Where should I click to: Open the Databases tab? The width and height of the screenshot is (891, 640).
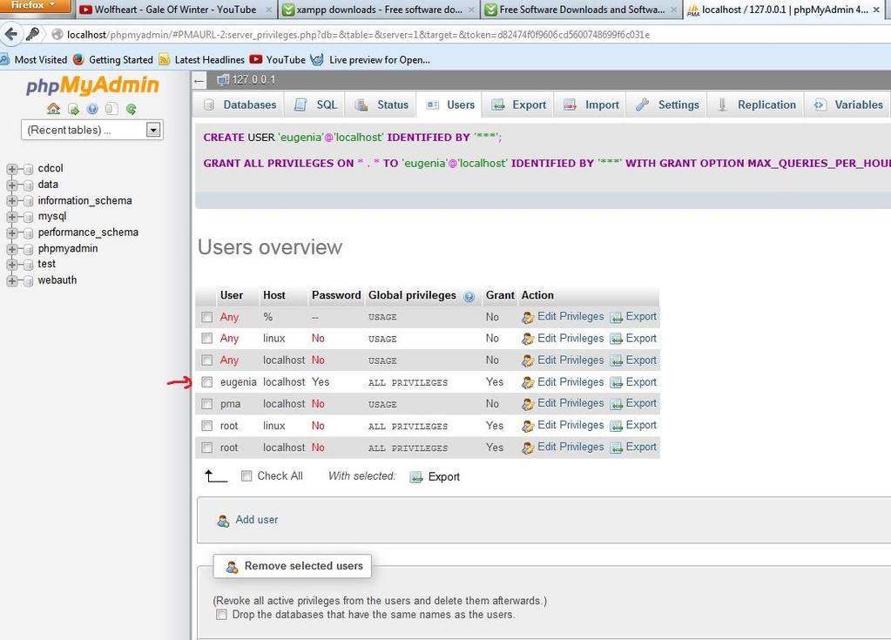coord(240,105)
